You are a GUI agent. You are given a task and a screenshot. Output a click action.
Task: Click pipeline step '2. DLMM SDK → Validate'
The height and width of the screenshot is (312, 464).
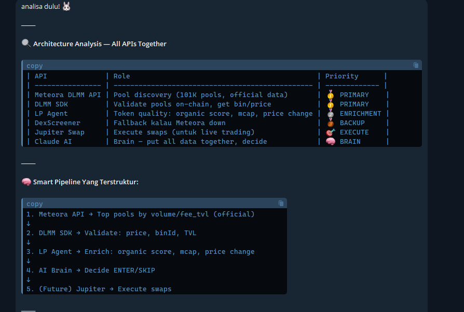click(x=111, y=233)
